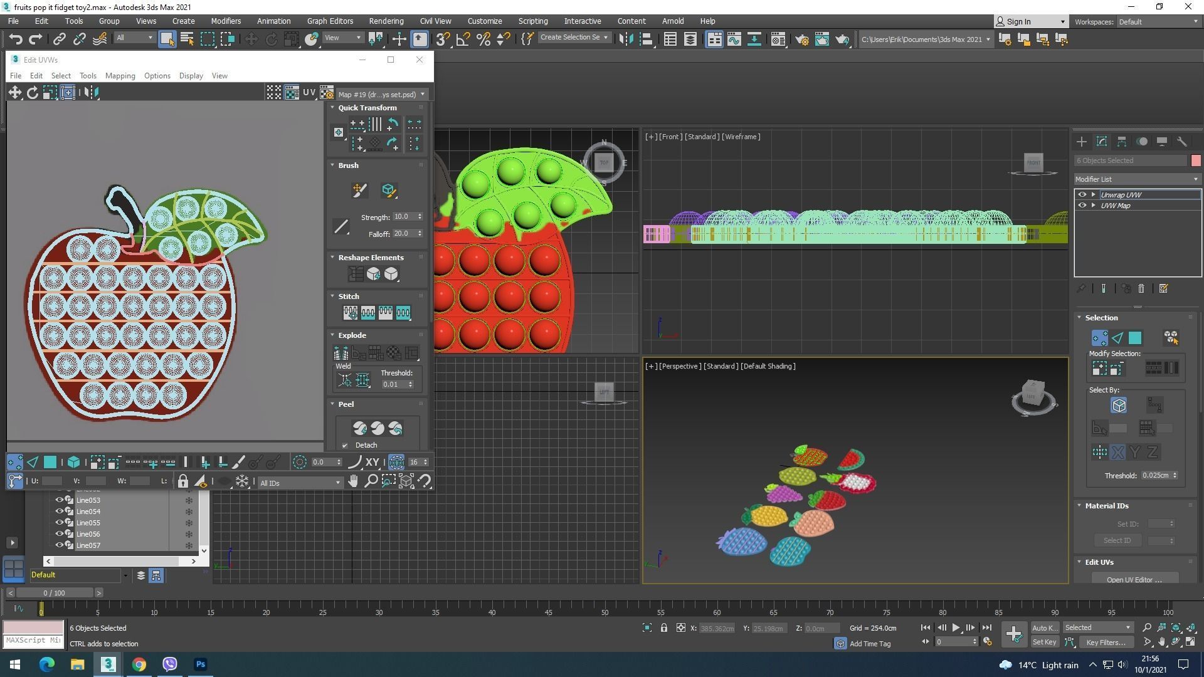Hide the Unwrap UVW modifier eye icon
This screenshot has height=677, width=1204.
[x=1082, y=195]
